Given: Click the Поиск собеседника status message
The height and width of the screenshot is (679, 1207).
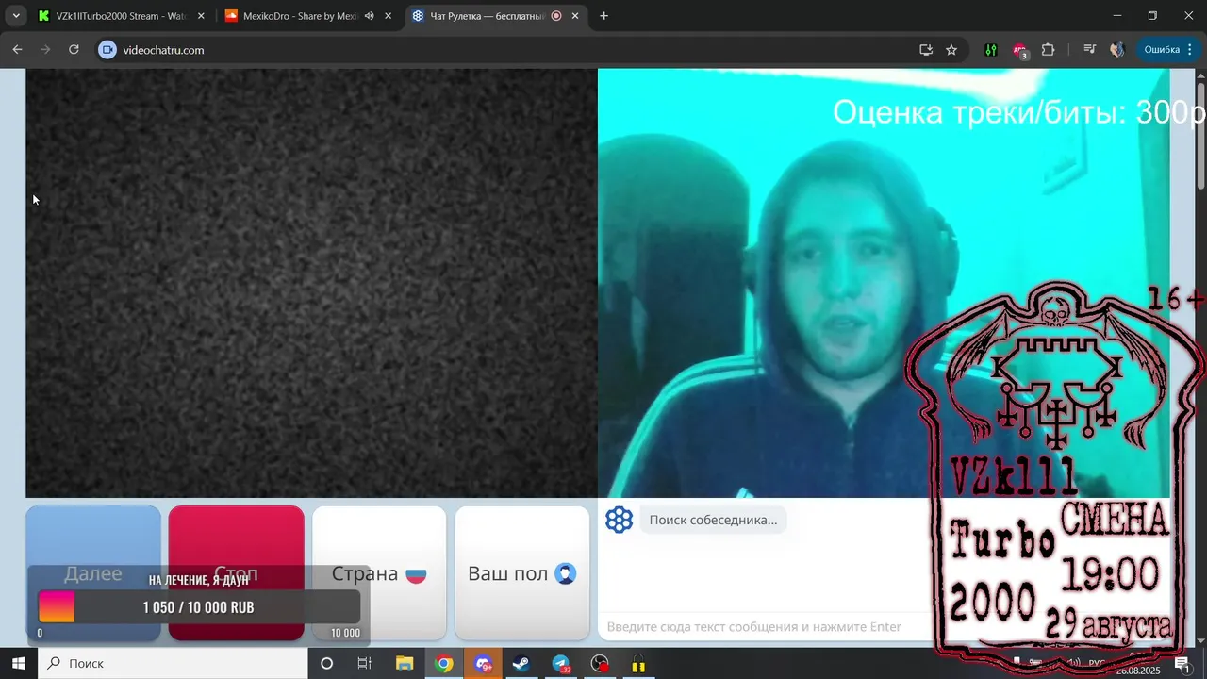Looking at the screenshot, I should coord(713,520).
